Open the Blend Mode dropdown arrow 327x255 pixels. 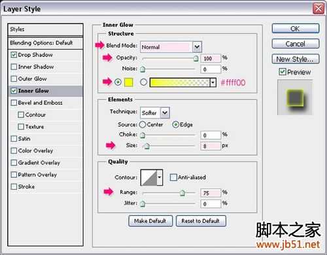(197, 47)
